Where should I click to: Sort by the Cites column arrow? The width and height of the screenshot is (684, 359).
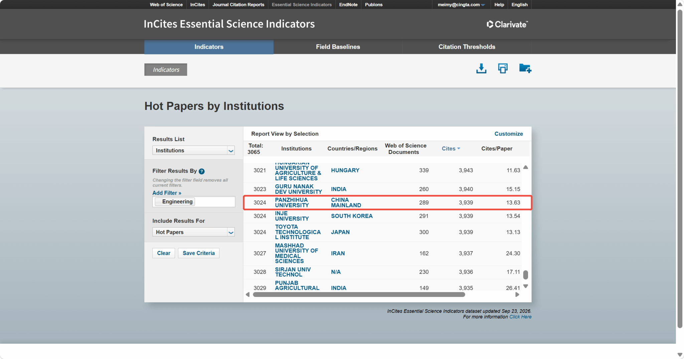pos(459,148)
